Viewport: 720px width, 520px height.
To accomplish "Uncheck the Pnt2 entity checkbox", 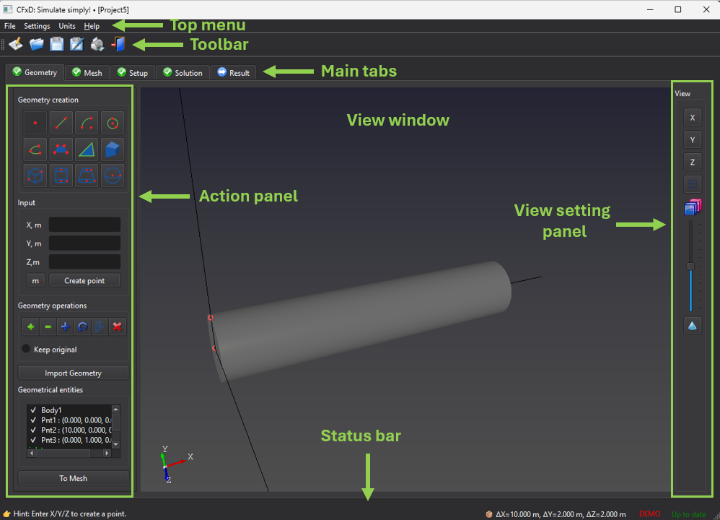I will 33,430.
